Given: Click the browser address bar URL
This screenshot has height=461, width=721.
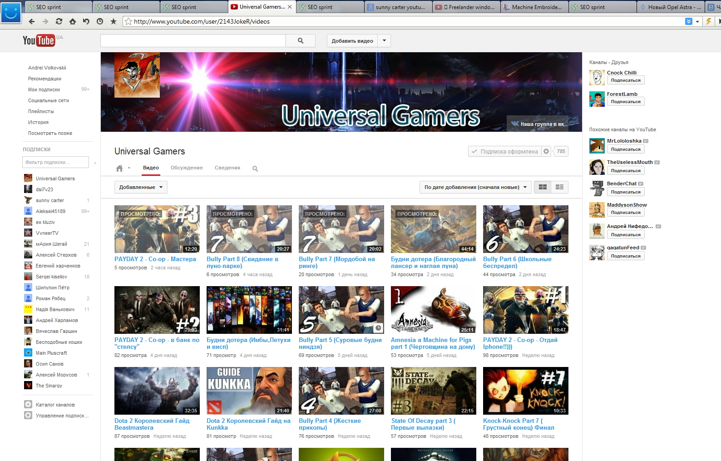Looking at the screenshot, I should click(202, 21).
